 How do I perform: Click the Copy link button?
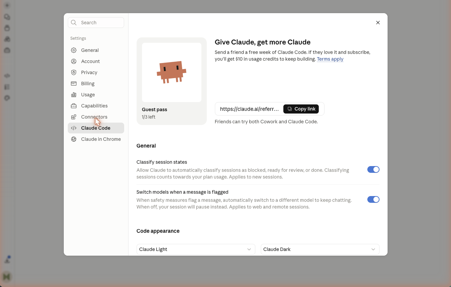(x=301, y=109)
